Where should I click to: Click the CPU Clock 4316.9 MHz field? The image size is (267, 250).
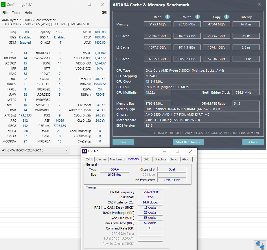click(202, 82)
